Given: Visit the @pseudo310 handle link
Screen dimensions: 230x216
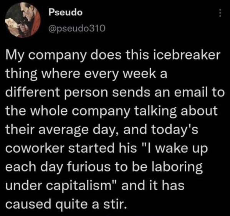Looking at the screenshot, I should coord(77,28).
